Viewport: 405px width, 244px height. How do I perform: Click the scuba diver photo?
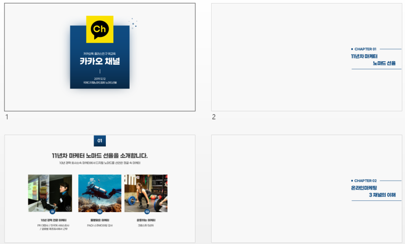tap(100, 193)
